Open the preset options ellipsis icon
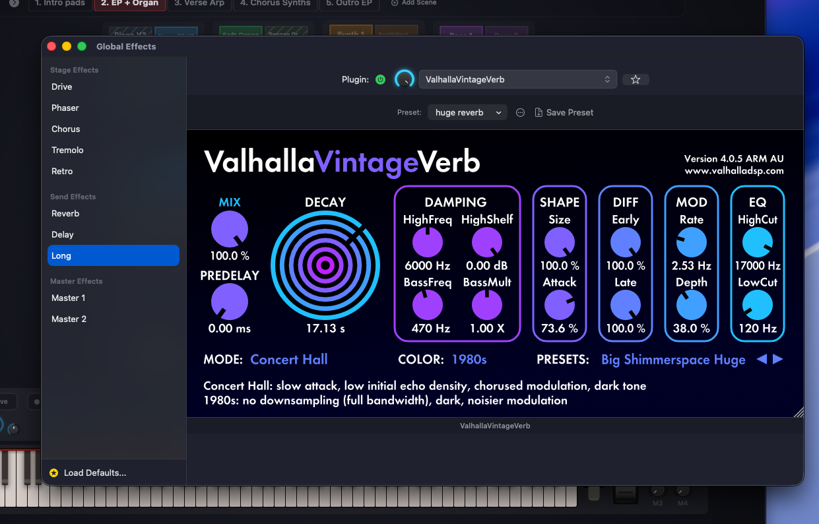Screen dimensions: 819x524 click(520, 113)
